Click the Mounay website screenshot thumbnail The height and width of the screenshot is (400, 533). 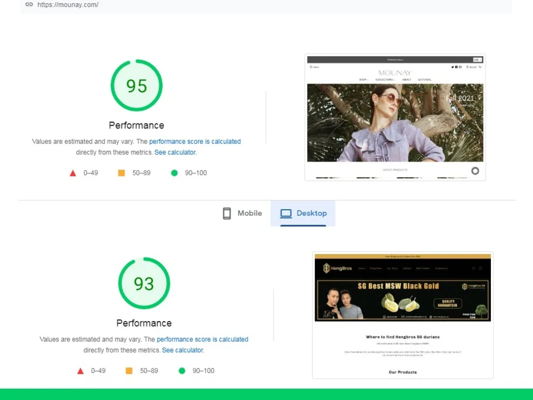tap(395, 117)
